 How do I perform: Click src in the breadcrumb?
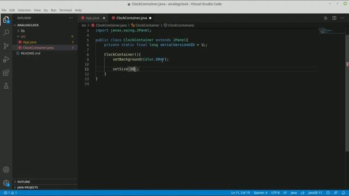(83, 26)
